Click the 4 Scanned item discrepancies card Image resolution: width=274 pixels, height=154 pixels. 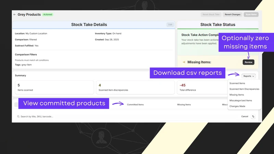pyautogui.click(x=135, y=87)
